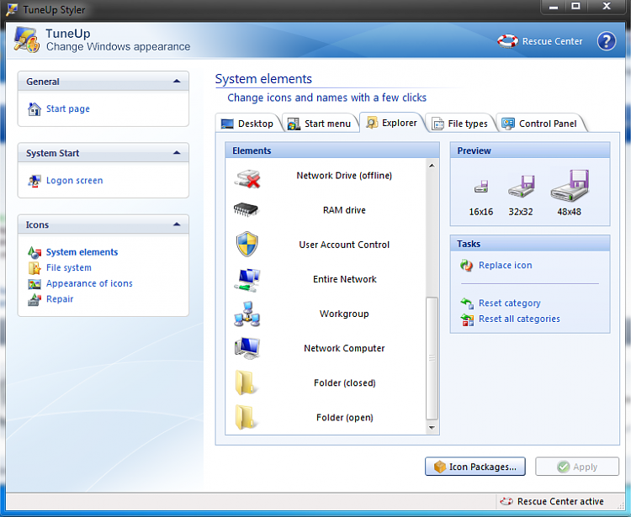The width and height of the screenshot is (631, 517).
Task: Open the help question mark icon
Action: [x=606, y=41]
